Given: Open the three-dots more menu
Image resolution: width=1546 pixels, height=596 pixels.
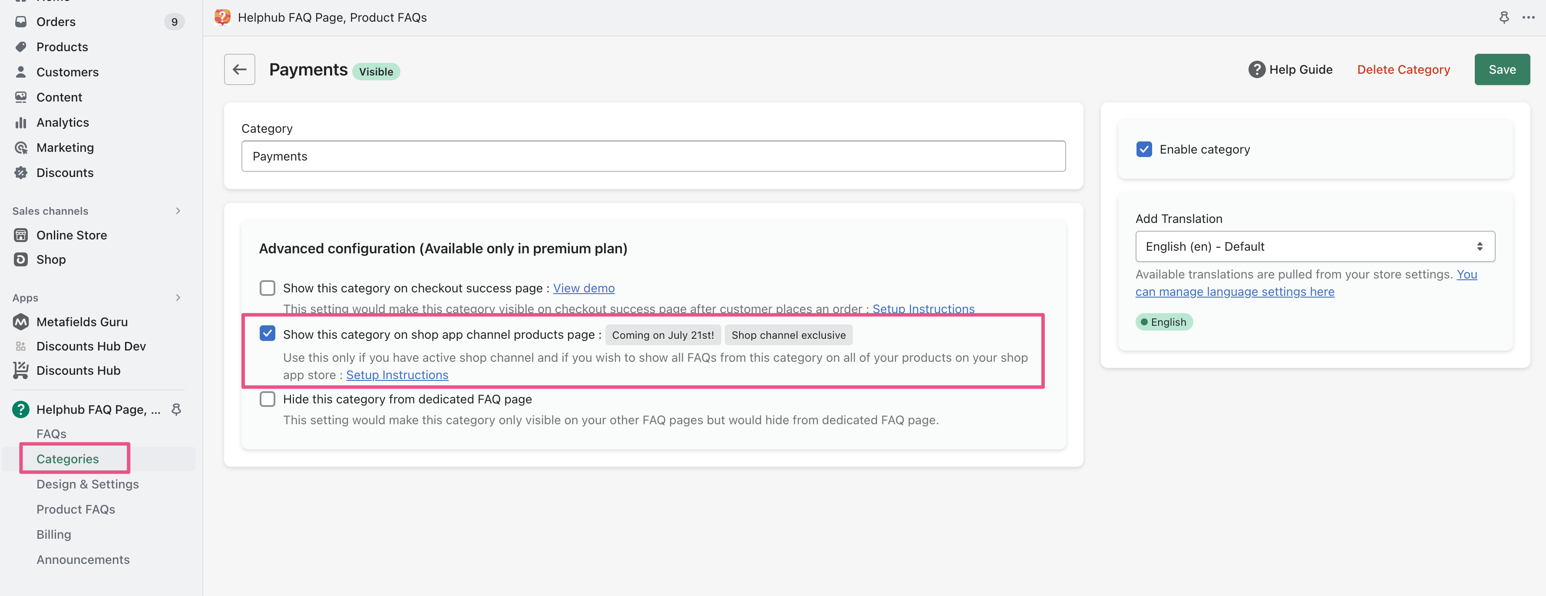Looking at the screenshot, I should tap(1528, 17).
